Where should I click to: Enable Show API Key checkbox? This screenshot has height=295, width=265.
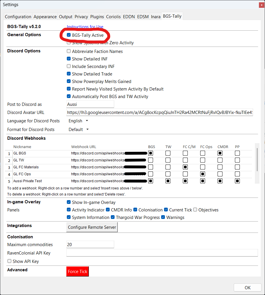(10, 261)
